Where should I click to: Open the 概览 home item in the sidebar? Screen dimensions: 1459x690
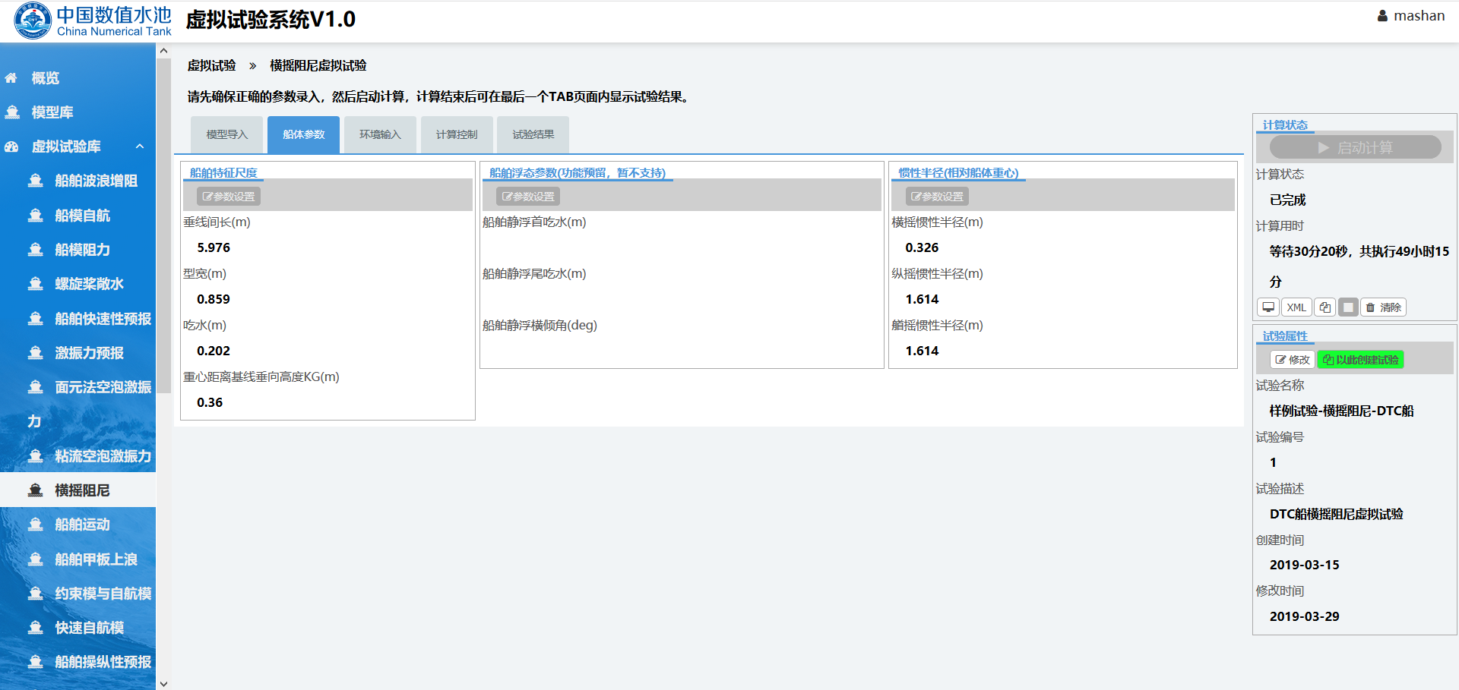coord(46,78)
